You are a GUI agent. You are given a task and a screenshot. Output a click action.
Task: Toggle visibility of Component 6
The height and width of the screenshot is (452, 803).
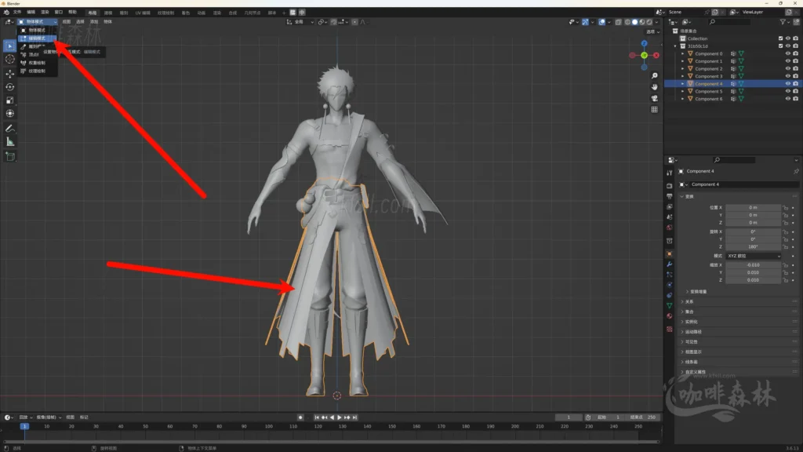[787, 99]
